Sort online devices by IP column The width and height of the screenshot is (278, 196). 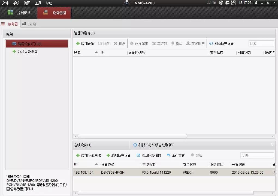coord(86,164)
